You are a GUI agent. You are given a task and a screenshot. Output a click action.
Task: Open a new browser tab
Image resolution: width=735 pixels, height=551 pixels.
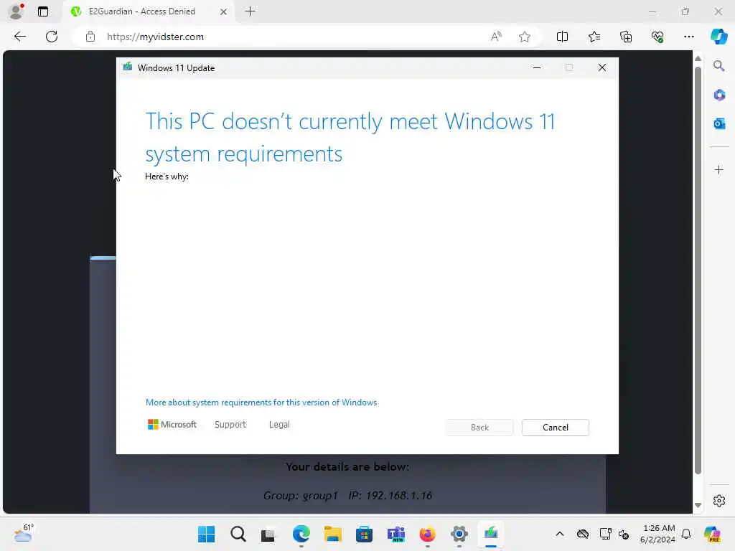pos(251,11)
